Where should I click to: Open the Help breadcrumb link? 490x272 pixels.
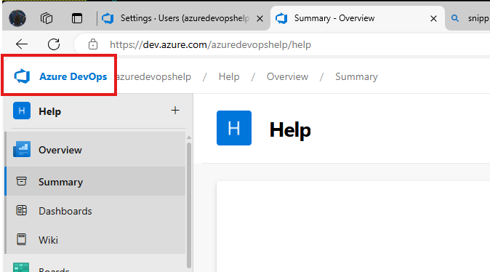229,76
